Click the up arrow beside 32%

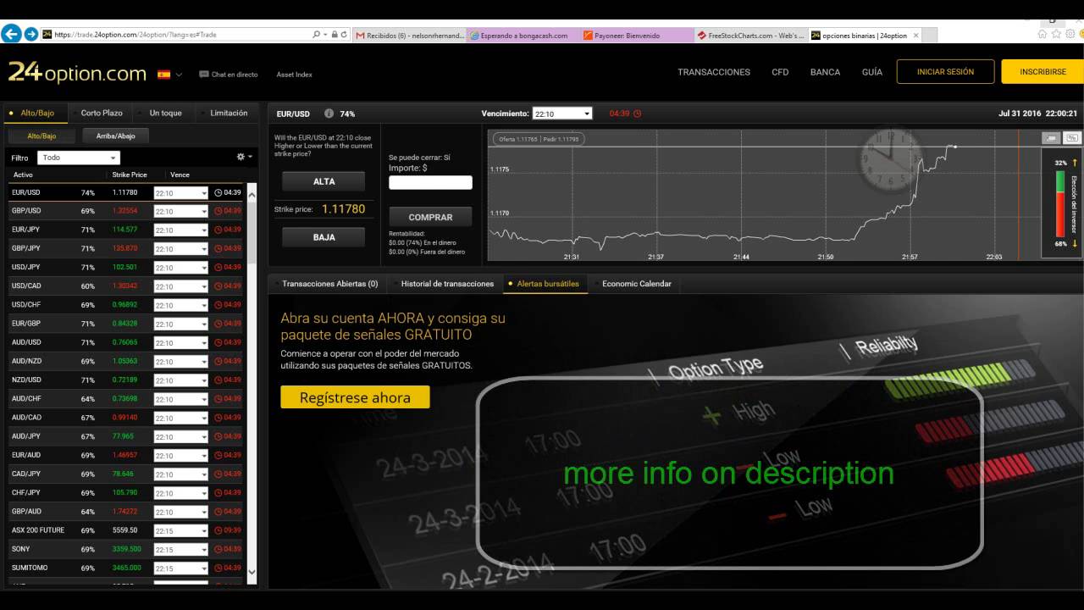tap(1074, 162)
